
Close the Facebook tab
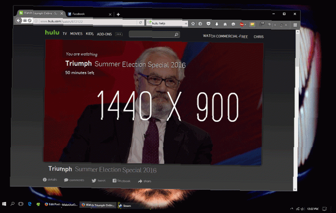110,14
